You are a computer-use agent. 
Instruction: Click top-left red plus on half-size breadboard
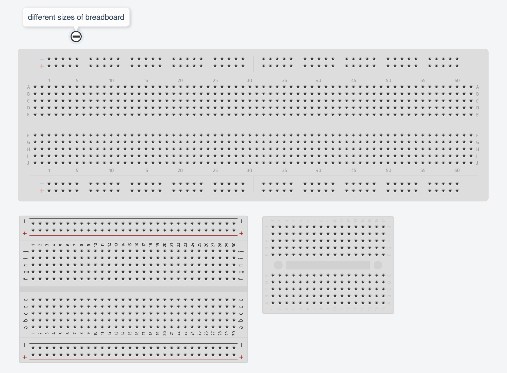[25, 233]
